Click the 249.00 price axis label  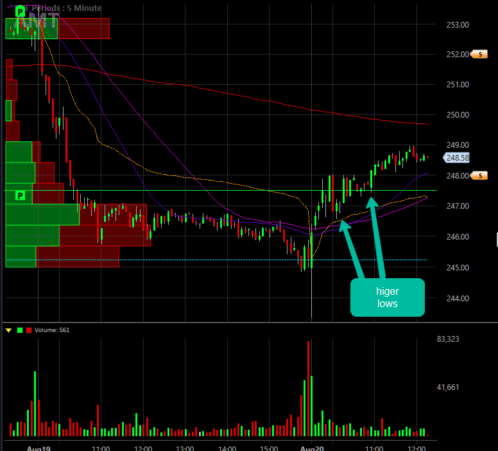tap(458, 145)
